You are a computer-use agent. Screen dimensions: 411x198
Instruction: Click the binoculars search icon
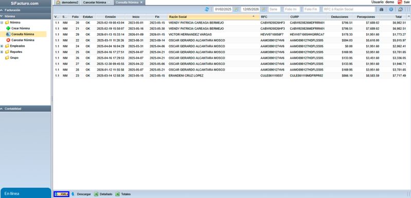[x=381, y=9]
